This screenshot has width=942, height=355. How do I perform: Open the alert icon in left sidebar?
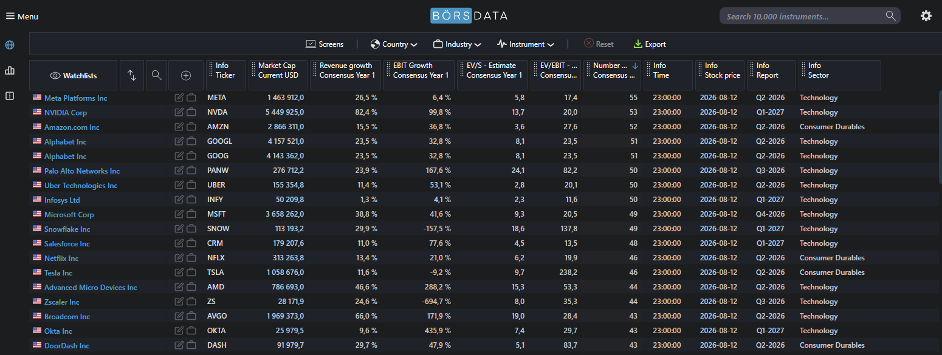[x=9, y=96]
